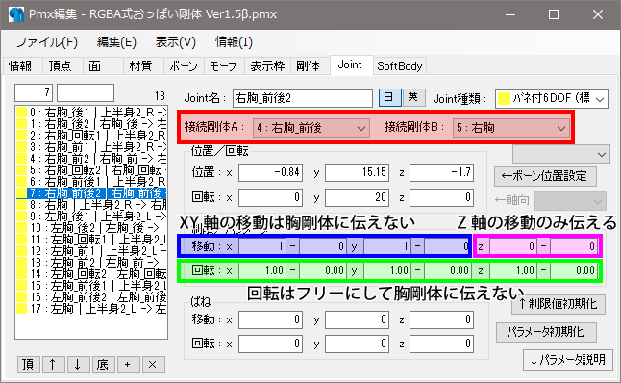
Task: Move selected joint to top with 頂 button
Action: coord(28,365)
